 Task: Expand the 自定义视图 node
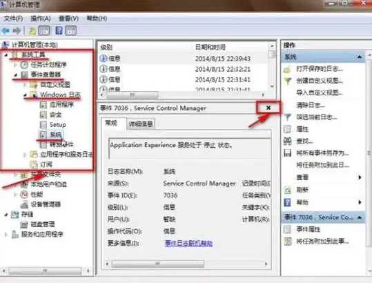(25, 85)
